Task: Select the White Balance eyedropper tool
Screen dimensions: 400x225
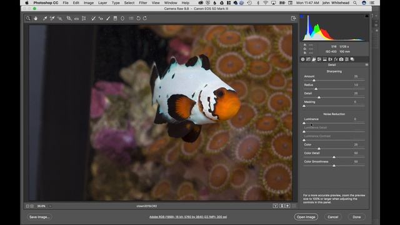Action: point(45,18)
